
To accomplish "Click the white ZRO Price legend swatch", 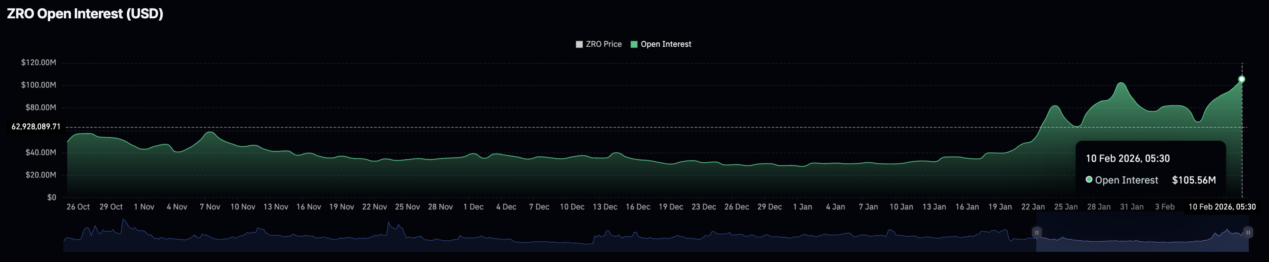I will 579,44.
